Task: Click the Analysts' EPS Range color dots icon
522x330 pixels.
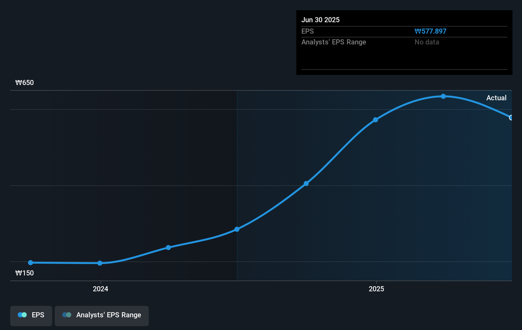Action: point(67,315)
